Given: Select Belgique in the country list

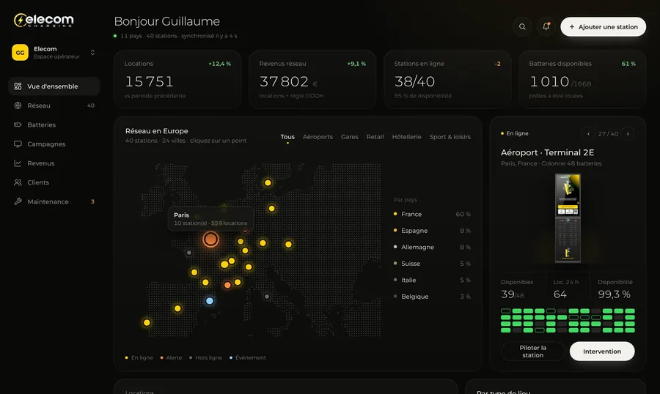Looking at the screenshot, I should pyautogui.click(x=432, y=297).
